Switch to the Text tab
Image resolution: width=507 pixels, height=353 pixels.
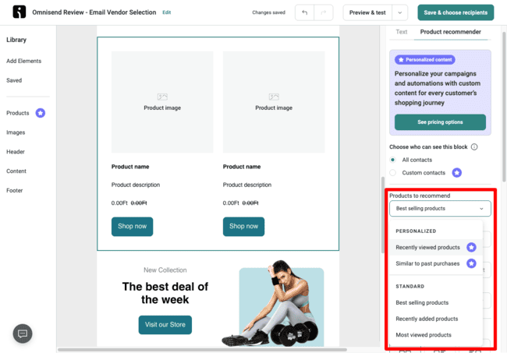401,32
